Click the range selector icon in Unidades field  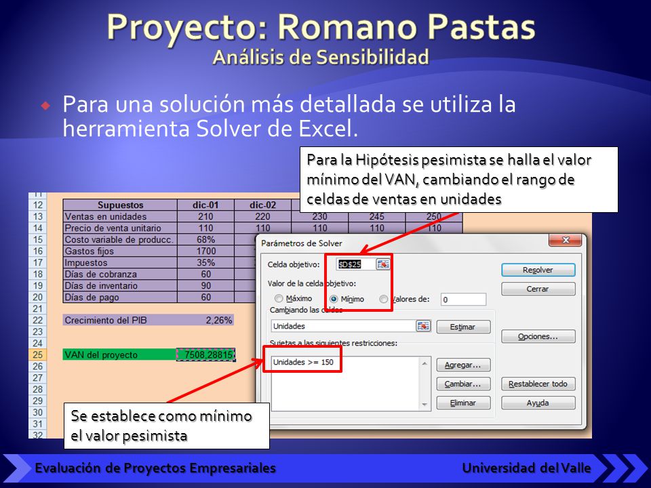tap(422, 326)
